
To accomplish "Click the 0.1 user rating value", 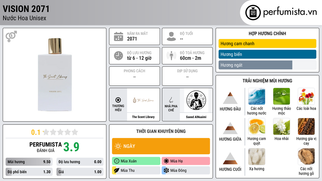I will 36,132.
